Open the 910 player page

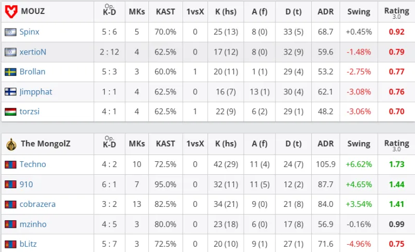[x=26, y=184]
